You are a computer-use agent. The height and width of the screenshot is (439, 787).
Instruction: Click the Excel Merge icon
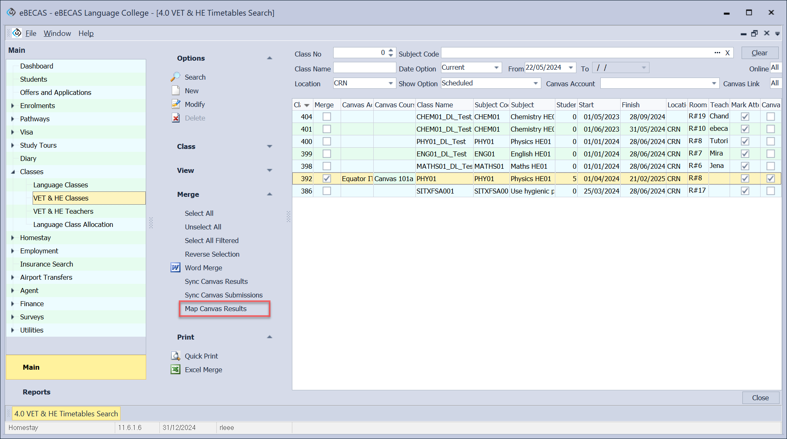pyautogui.click(x=175, y=370)
